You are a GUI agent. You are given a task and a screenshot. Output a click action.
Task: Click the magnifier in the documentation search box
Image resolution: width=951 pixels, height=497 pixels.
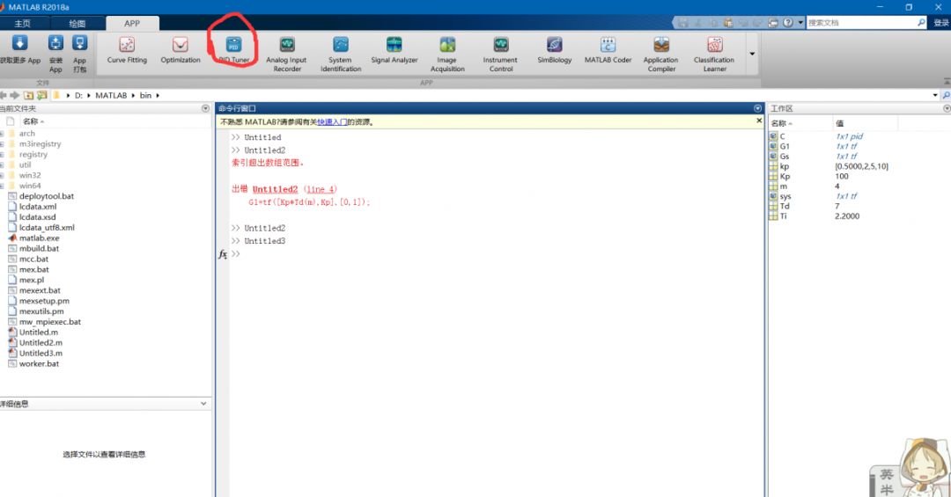(921, 22)
